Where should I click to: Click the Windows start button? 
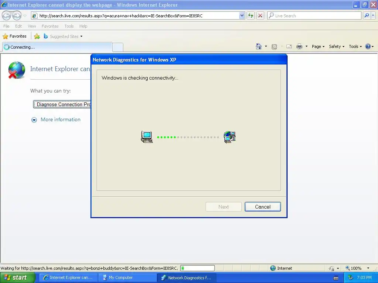point(18,277)
